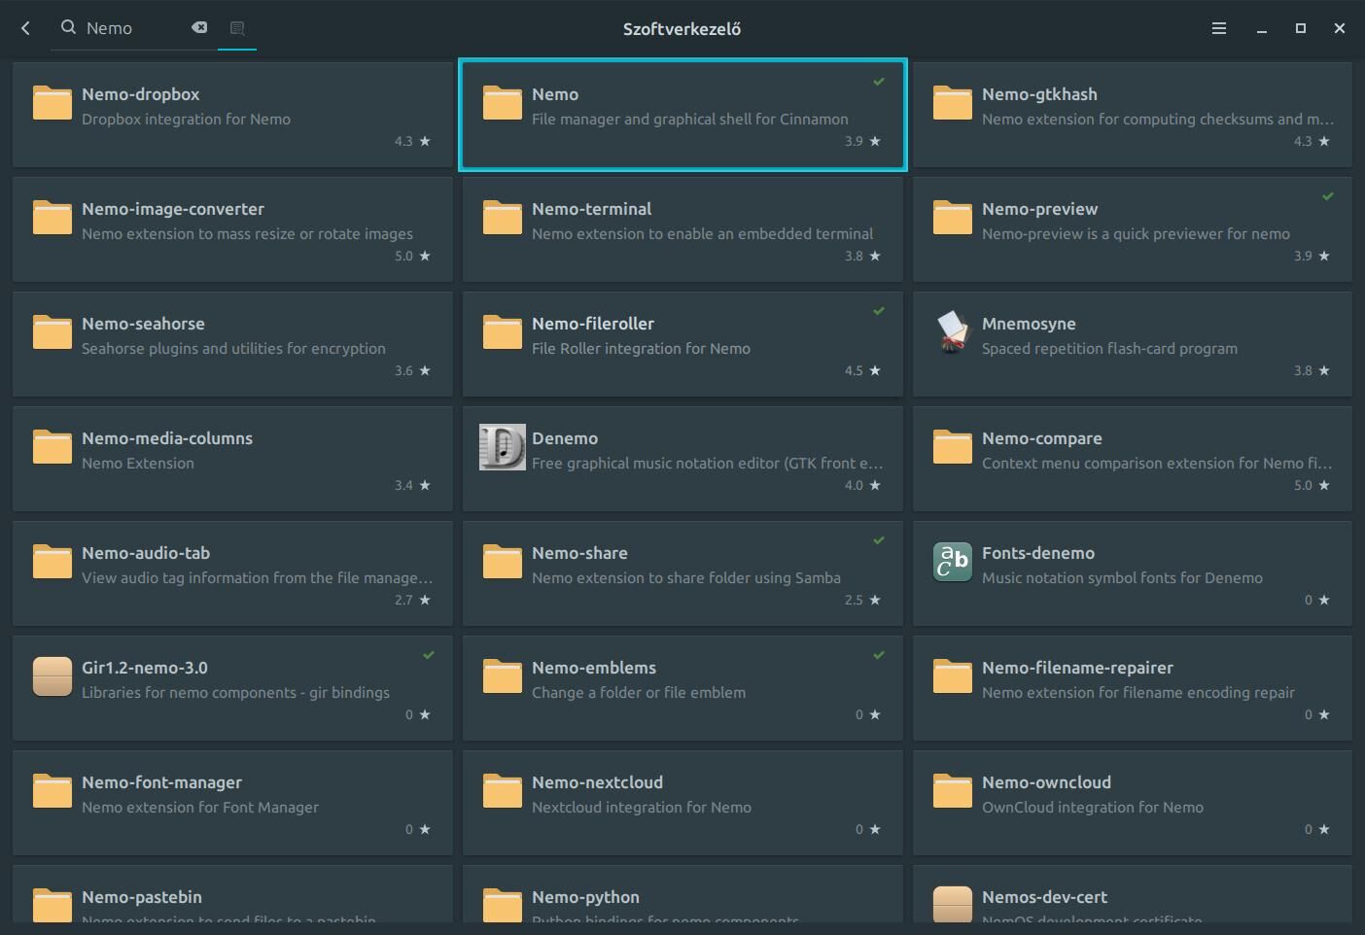Click the Nemo-share folder icon

click(x=503, y=562)
